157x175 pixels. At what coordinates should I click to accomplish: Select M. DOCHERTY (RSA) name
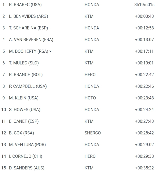[x=28, y=51]
